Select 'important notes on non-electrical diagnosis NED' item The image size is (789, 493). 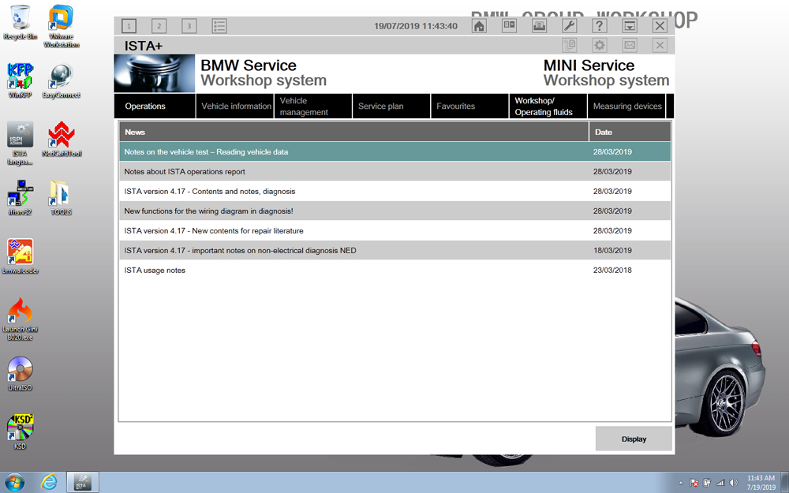tap(395, 251)
